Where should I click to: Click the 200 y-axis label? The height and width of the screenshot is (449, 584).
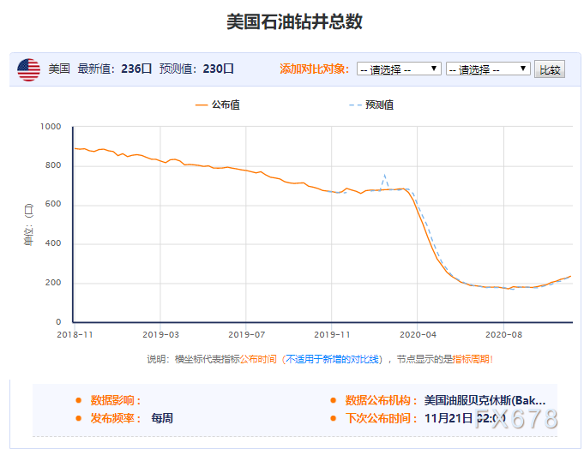53,283
